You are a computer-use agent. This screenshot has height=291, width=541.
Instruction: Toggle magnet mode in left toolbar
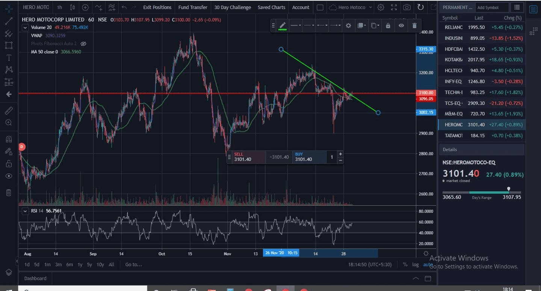[x=9, y=139]
